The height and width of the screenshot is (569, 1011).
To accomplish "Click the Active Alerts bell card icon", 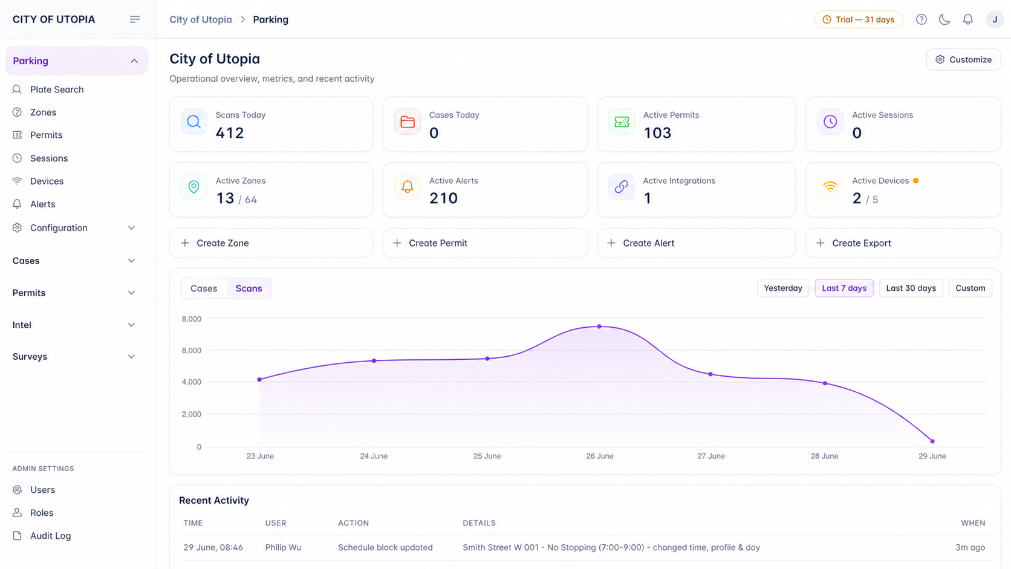I will 408,187.
